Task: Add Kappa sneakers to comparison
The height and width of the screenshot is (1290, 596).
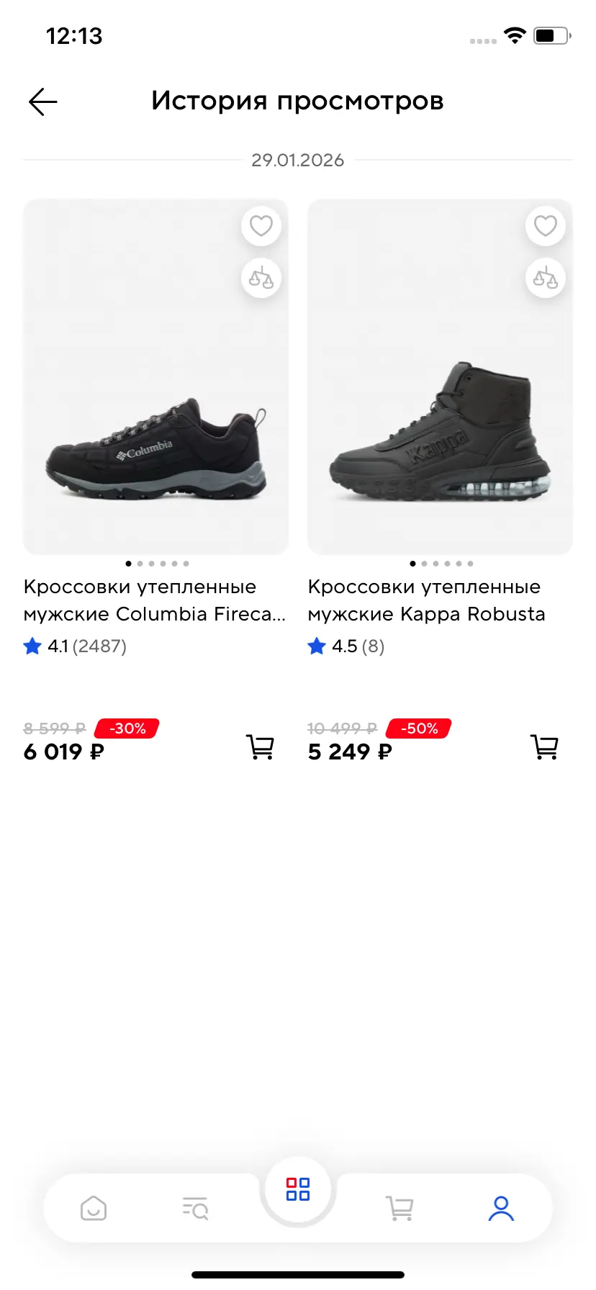Action: point(545,278)
